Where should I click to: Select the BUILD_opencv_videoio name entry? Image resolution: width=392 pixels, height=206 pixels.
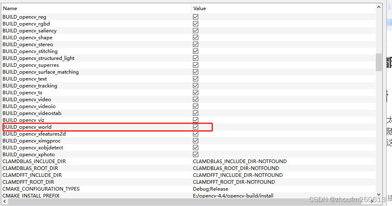29,106
